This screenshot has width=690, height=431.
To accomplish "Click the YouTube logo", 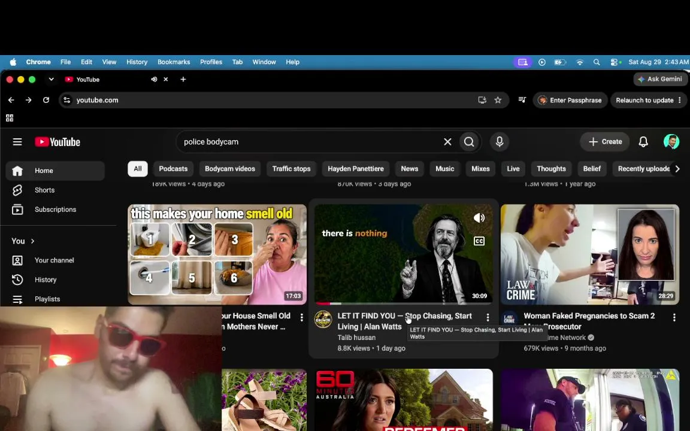I will 57,142.
